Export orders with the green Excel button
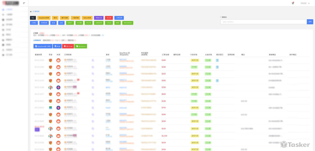This screenshot has height=151, width=315. [x=81, y=46]
